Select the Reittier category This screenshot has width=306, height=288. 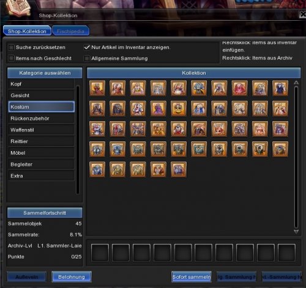pos(41,141)
